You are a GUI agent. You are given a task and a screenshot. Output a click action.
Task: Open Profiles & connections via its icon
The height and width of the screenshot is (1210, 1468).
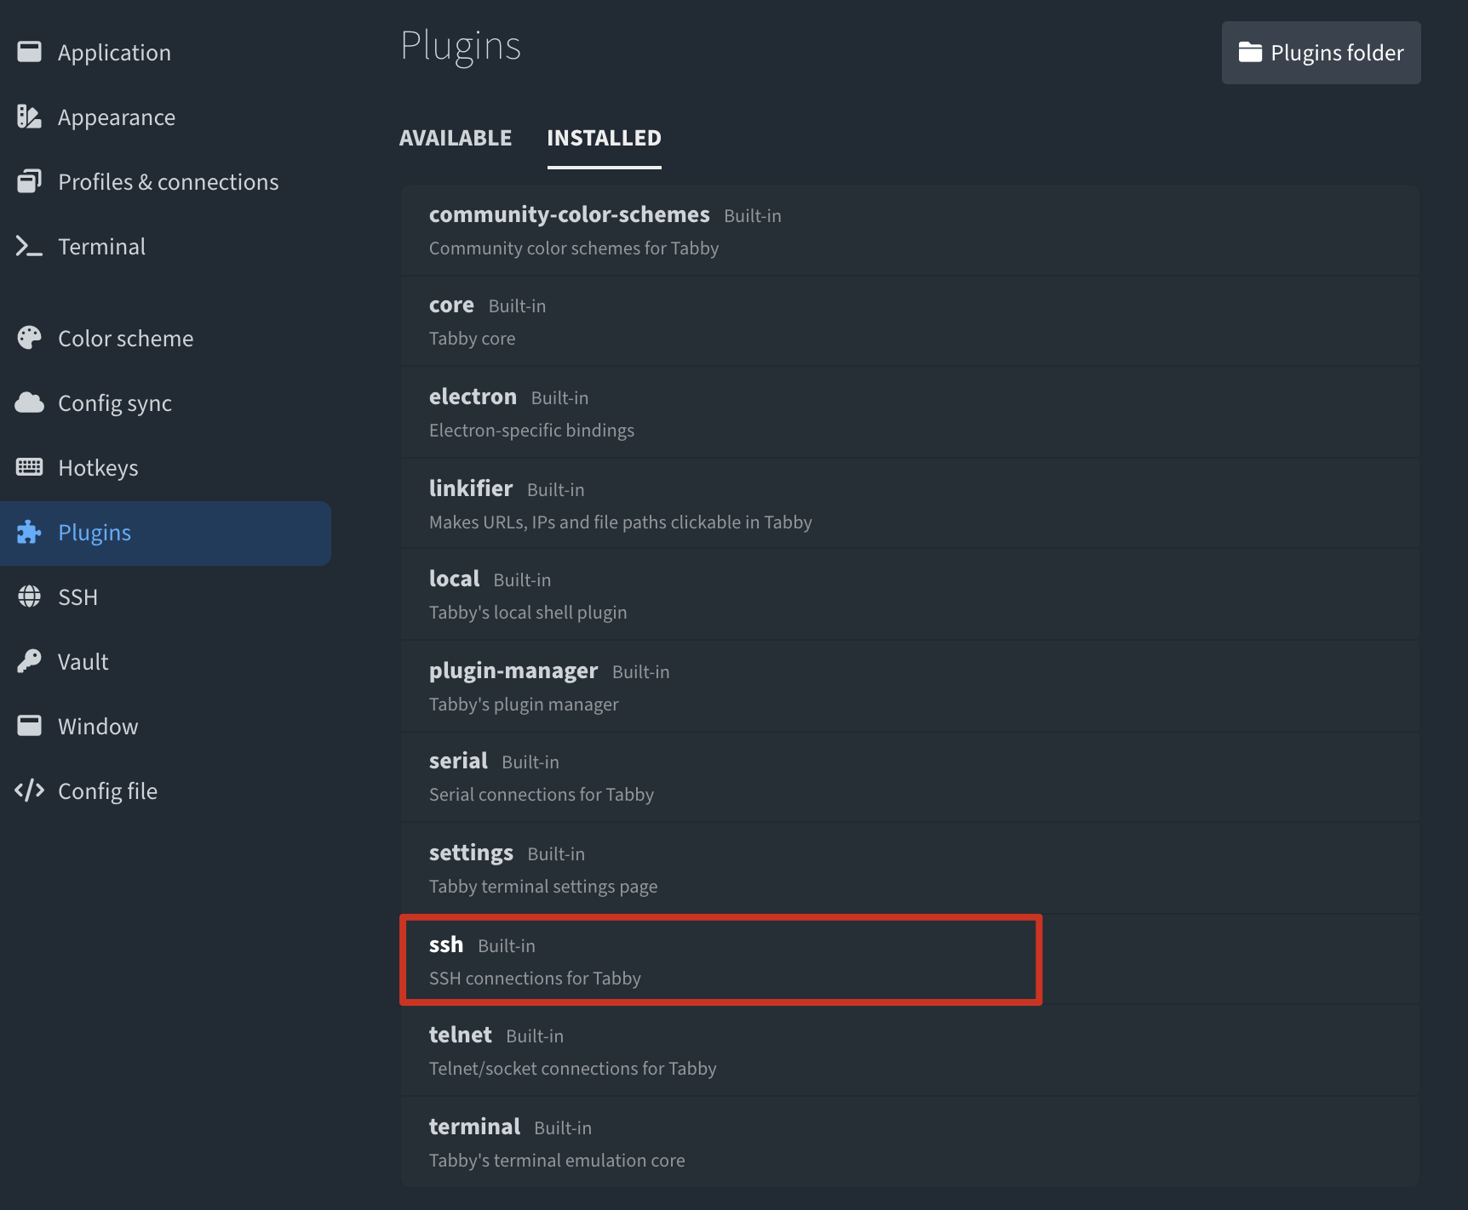pyautogui.click(x=29, y=181)
